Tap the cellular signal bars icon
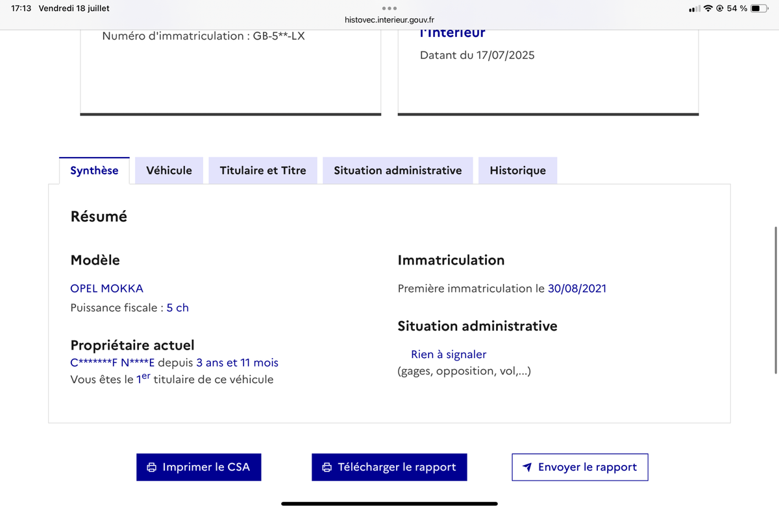This screenshot has height=511, width=779. (x=695, y=8)
